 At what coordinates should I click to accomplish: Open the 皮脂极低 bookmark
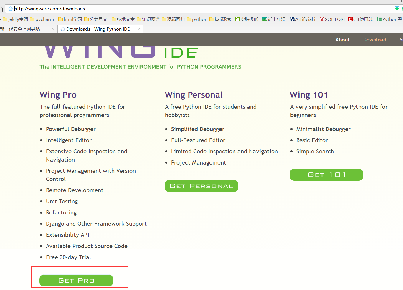(x=247, y=19)
